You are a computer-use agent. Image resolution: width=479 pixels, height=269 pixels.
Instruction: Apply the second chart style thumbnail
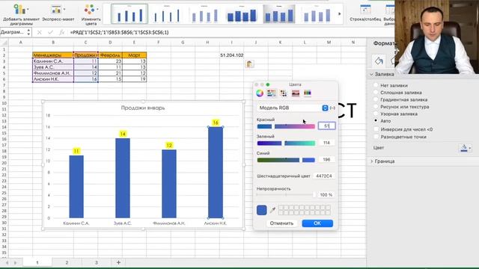pyautogui.click(x=167, y=13)
